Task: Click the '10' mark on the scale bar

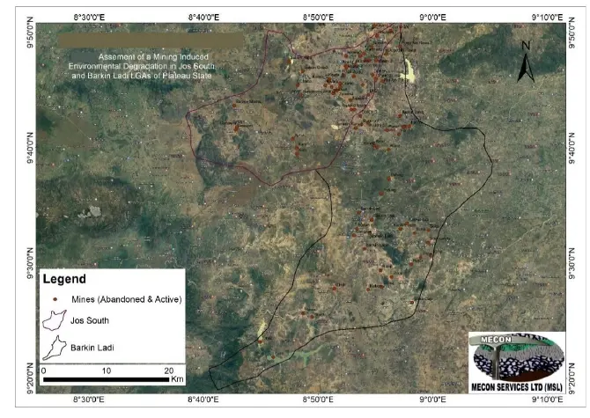Action: [106, 370]
